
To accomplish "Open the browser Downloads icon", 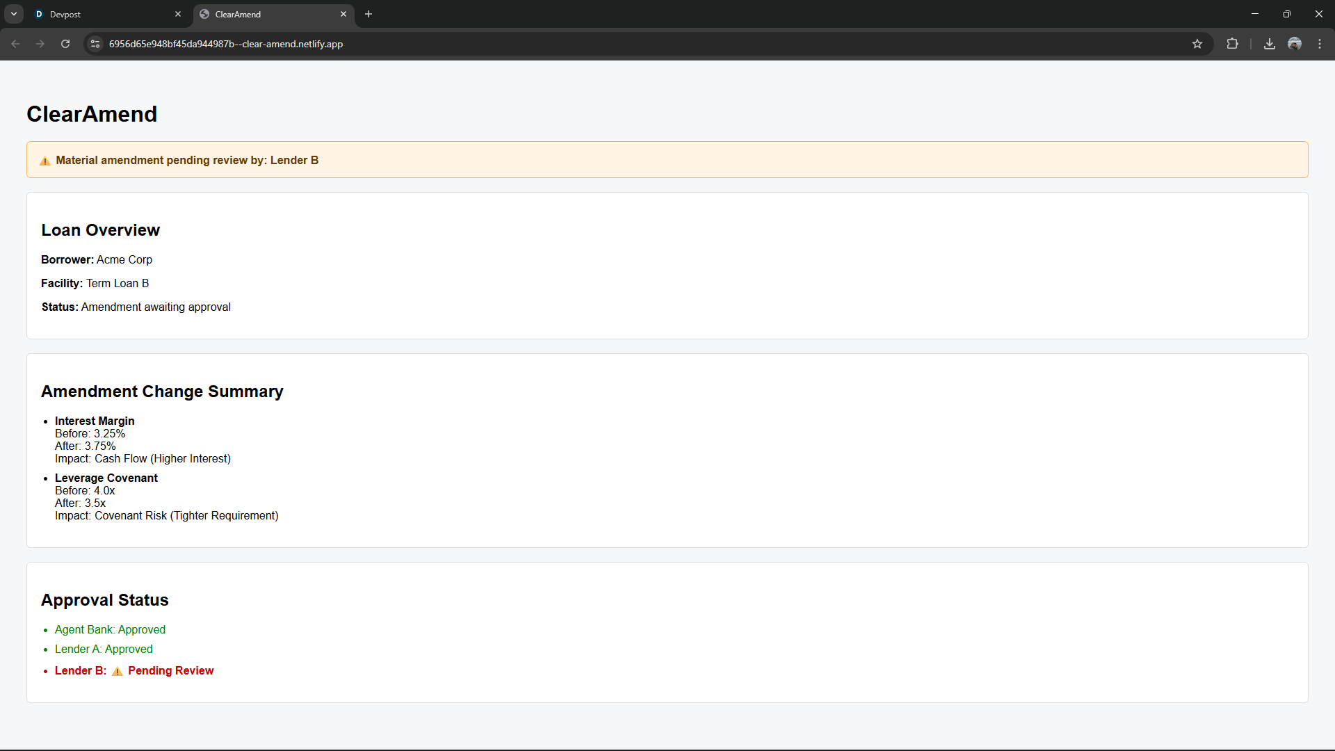I will click(x=1270, y=44).
